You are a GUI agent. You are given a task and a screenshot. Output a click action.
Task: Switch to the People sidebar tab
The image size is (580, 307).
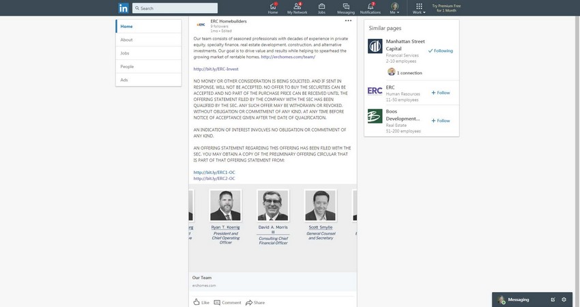point(127,66)
